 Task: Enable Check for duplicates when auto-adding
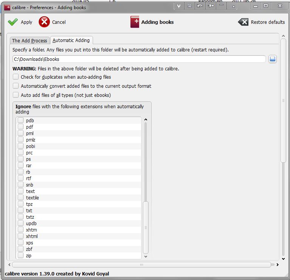(16, 77)
